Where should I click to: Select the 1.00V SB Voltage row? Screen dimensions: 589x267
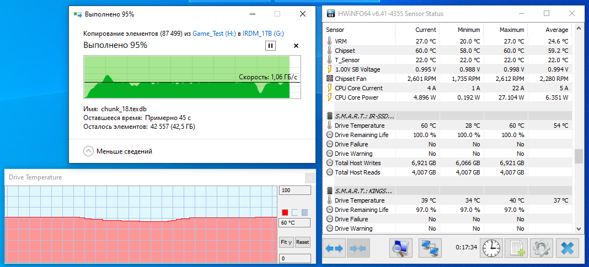448,69
